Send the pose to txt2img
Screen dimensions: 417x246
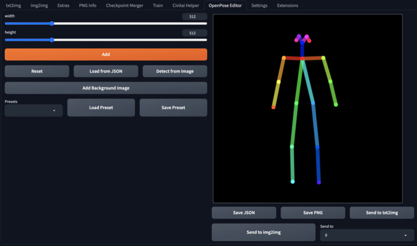pyautogui.click(x=382, y=212)
